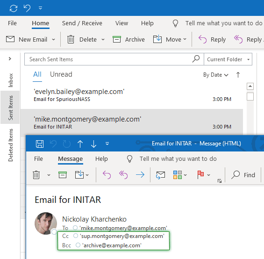The height and width of the screenshot is (259, 264).
Task: Click the Reply All icon in message window
Action: tap(123, 175)
